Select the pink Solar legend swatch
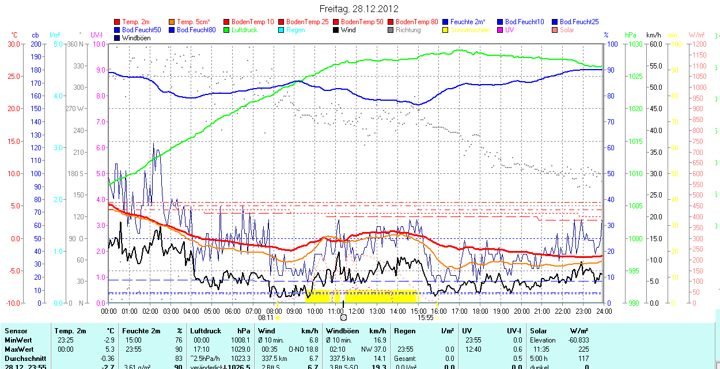This screenshot has width=720, height=369. pos(555,30)
